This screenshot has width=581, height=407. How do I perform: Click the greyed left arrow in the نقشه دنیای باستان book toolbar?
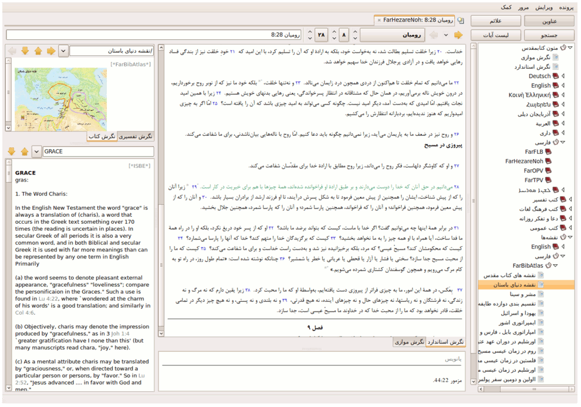(12, 51)
